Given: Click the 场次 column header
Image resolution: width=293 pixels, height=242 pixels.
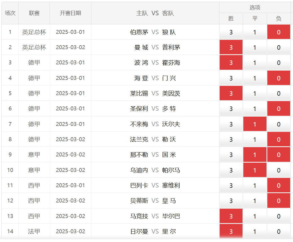Looking at the screenshot, I should click(10, 13).
